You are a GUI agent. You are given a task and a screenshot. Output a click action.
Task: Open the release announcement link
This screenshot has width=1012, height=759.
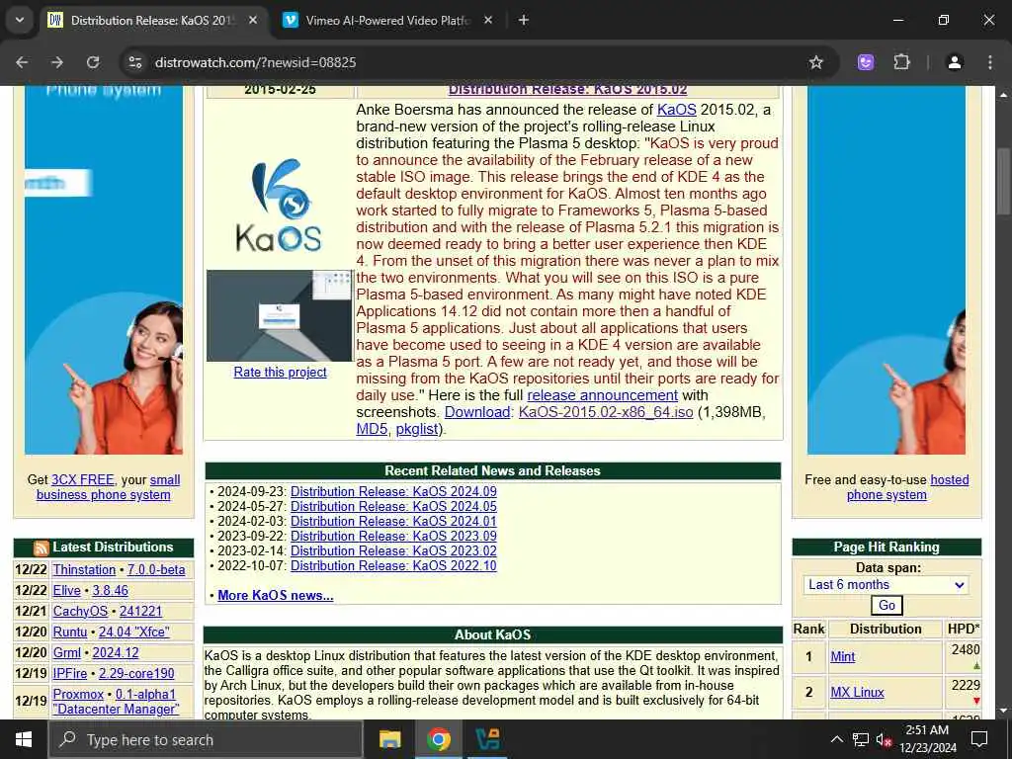pos(602,395)
